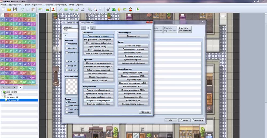Select the Rectangle drawing tool
The image size is (267, 138).
coord(66,10)
